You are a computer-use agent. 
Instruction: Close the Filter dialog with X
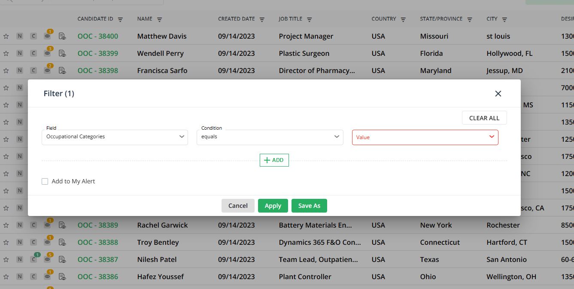pos(498,94)
